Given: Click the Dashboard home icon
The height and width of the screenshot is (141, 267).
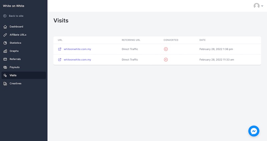Looking at the screenshot, I should pyautogui.click(x=5, y=27).
